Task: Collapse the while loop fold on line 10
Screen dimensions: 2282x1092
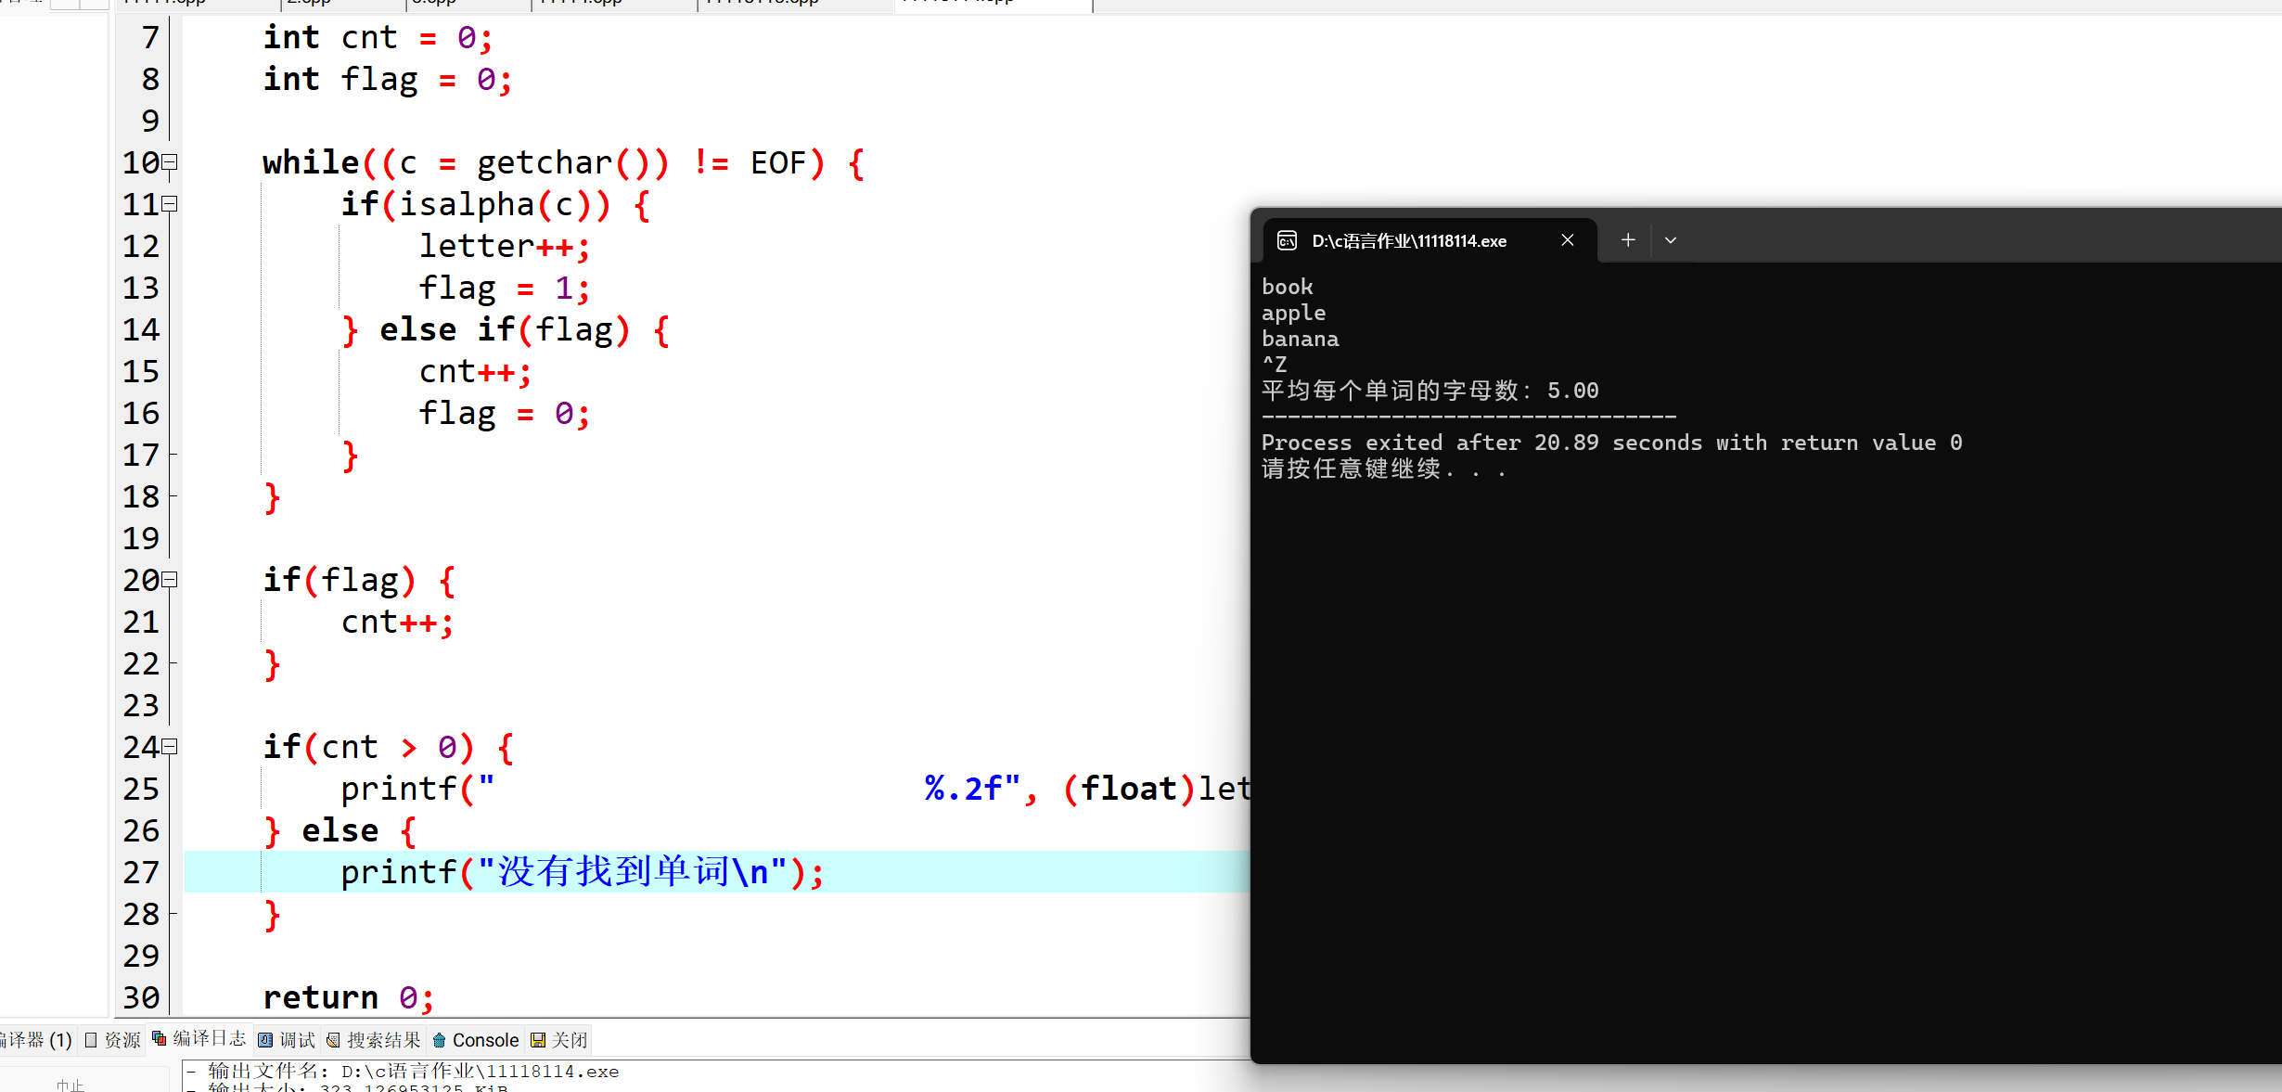Action: point(170,162)
